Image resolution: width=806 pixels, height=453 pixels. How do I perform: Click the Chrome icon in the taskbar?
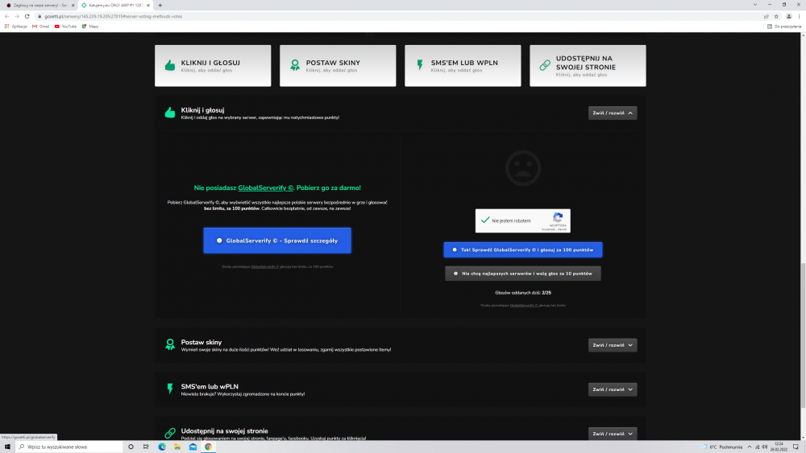pos(208,447)
